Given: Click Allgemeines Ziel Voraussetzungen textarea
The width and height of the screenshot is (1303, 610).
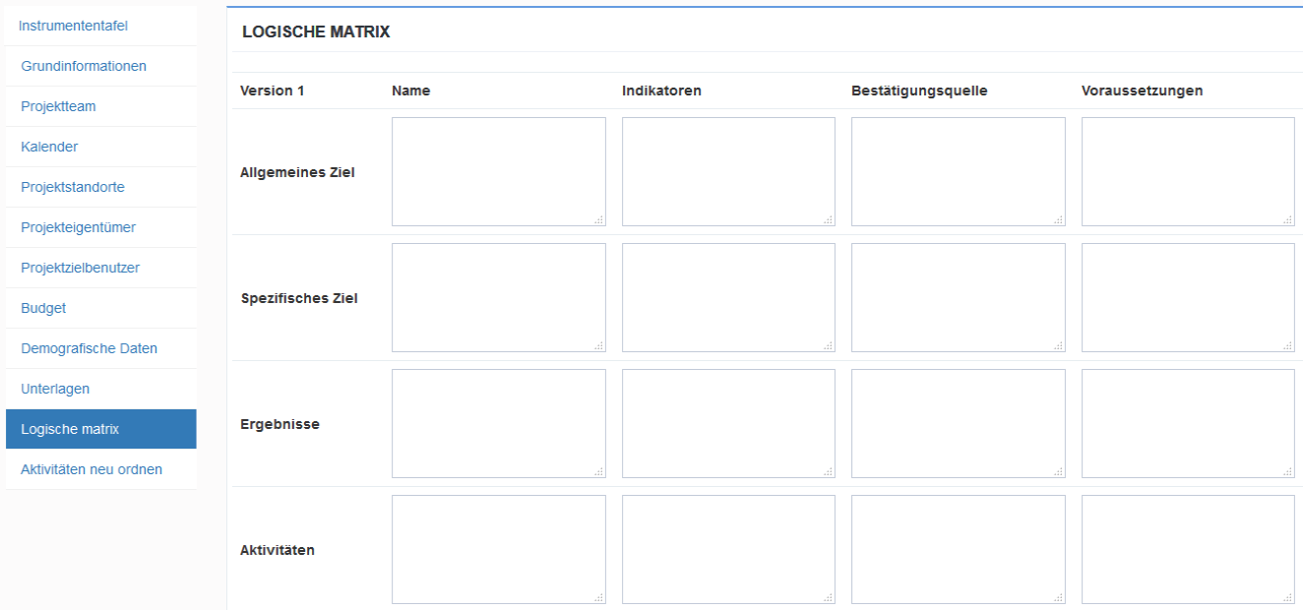Looking at the screenshot, I should click(1188, 172).
